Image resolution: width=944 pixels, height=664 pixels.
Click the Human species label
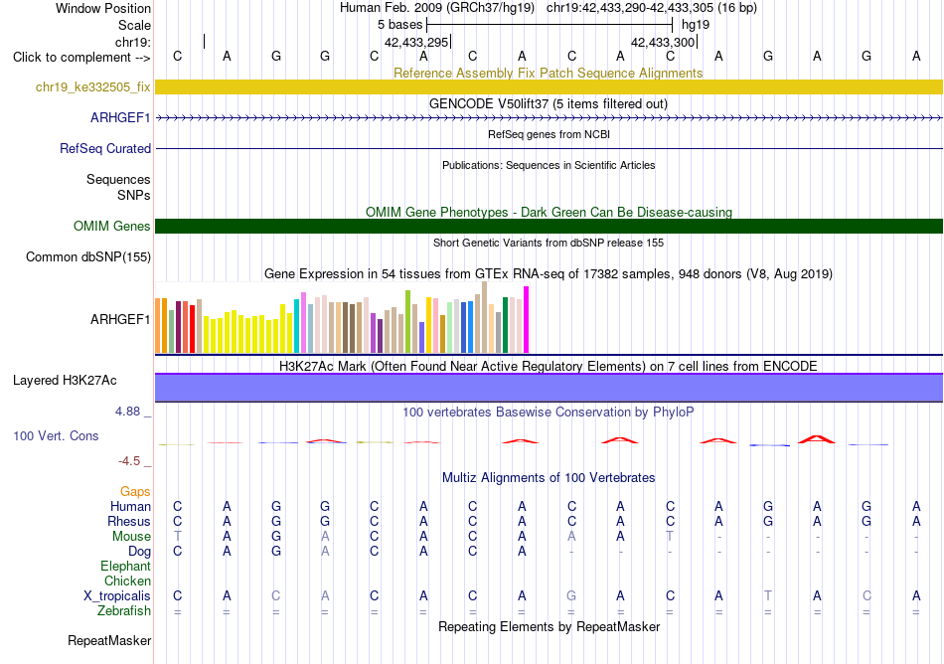[130, 506]
